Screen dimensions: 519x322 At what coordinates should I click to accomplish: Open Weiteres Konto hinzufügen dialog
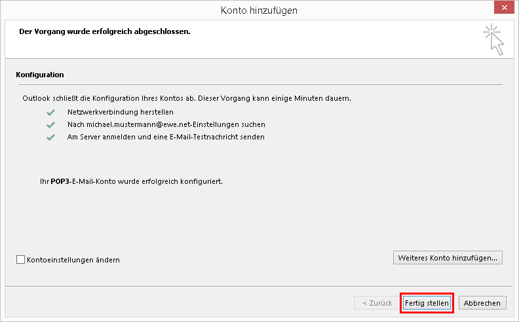click(x=448, y=258)
